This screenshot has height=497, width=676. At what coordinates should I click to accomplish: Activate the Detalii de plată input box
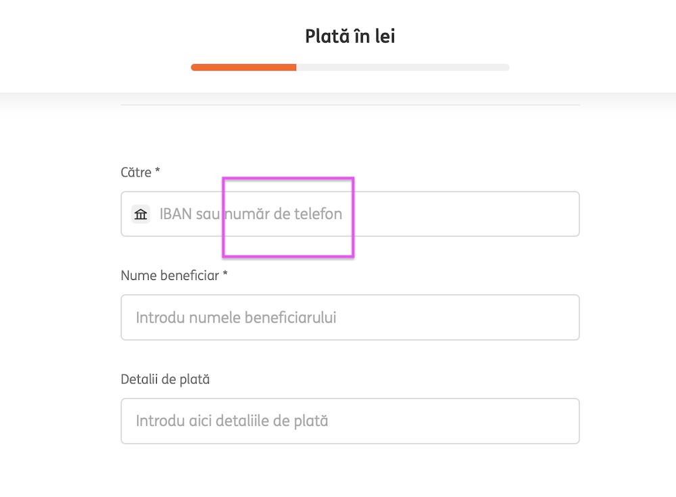pos(350,421)
